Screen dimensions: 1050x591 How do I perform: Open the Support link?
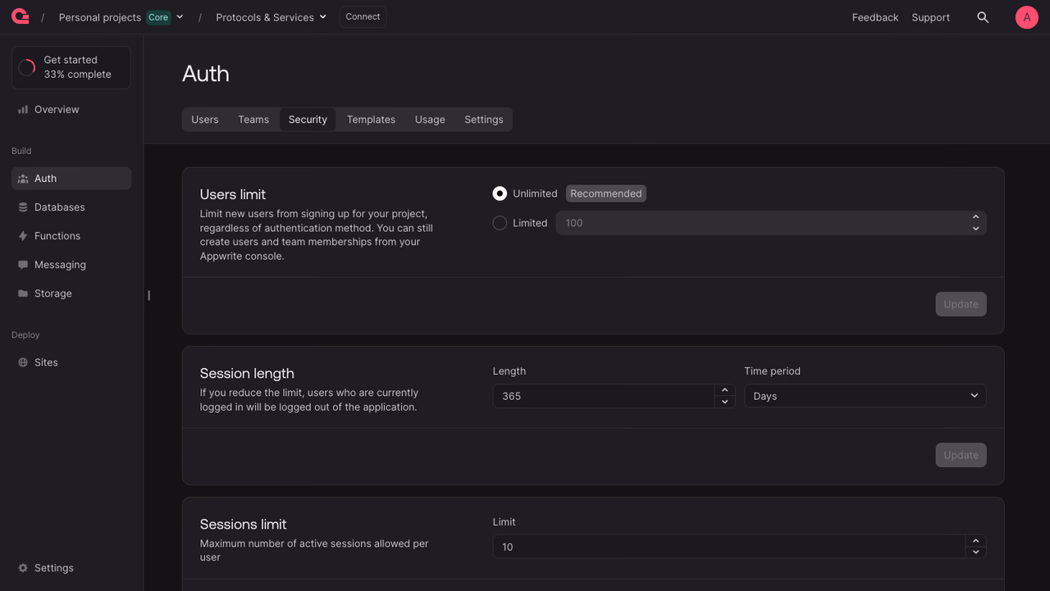click(x=931, y=17)
